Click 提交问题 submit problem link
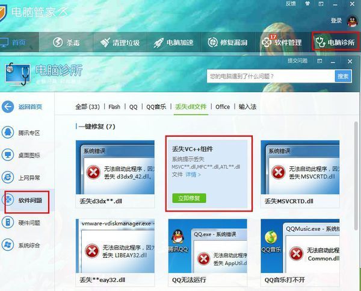This screenshot has width=361, height=291. 297,61
